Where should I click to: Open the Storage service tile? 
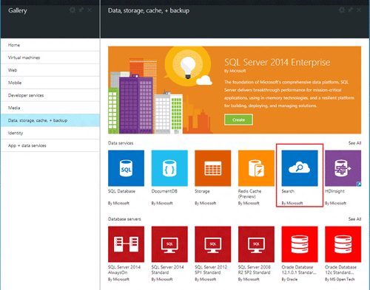point(213,168)
